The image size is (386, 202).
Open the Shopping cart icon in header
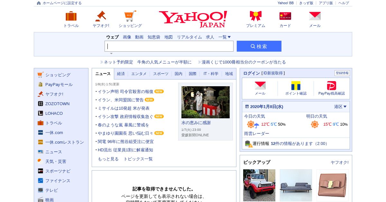click(x=130, y=16)
